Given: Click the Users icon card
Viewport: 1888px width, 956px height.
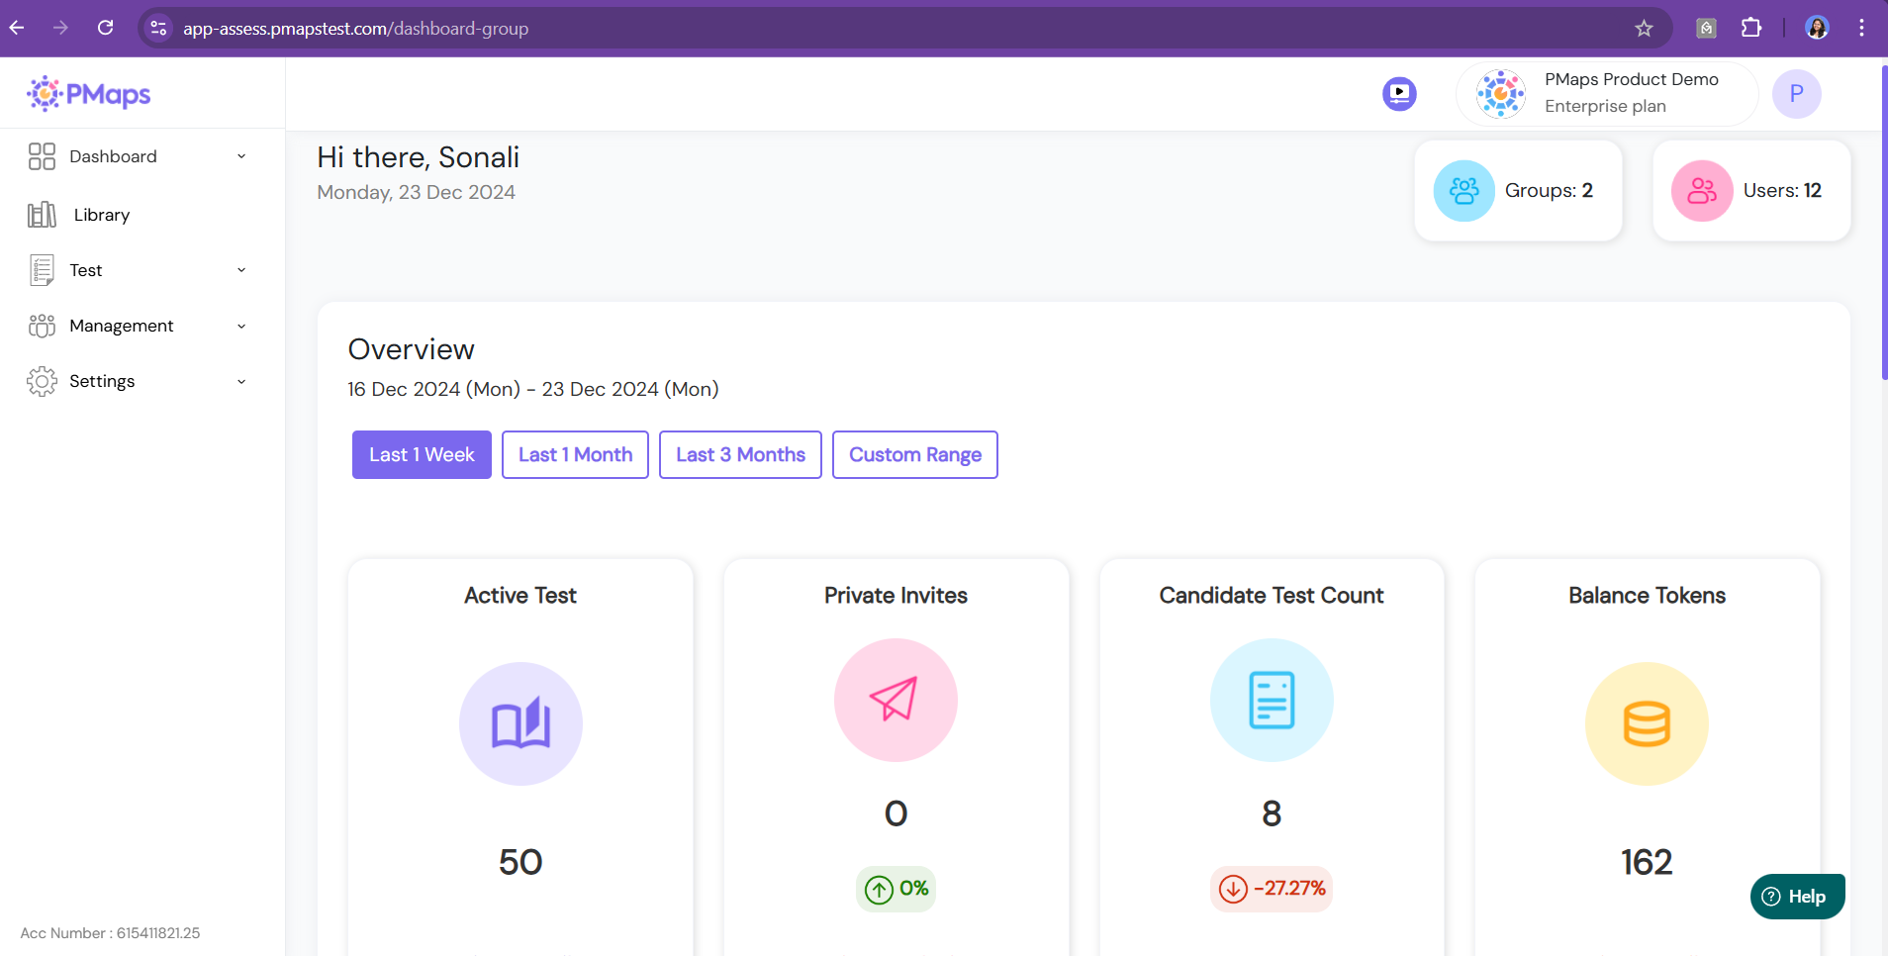Looking at the screenshot, I should 1701,190.
